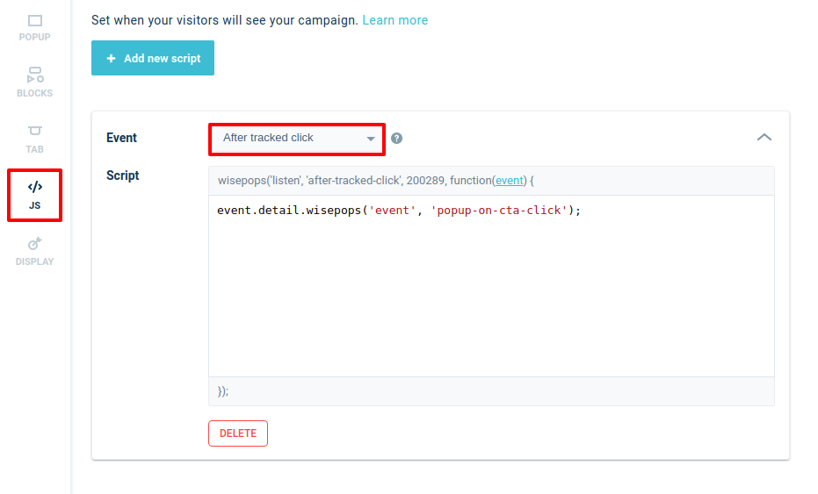Click inside the script code editor
The image size is (818, 494).
coord(491,286)
